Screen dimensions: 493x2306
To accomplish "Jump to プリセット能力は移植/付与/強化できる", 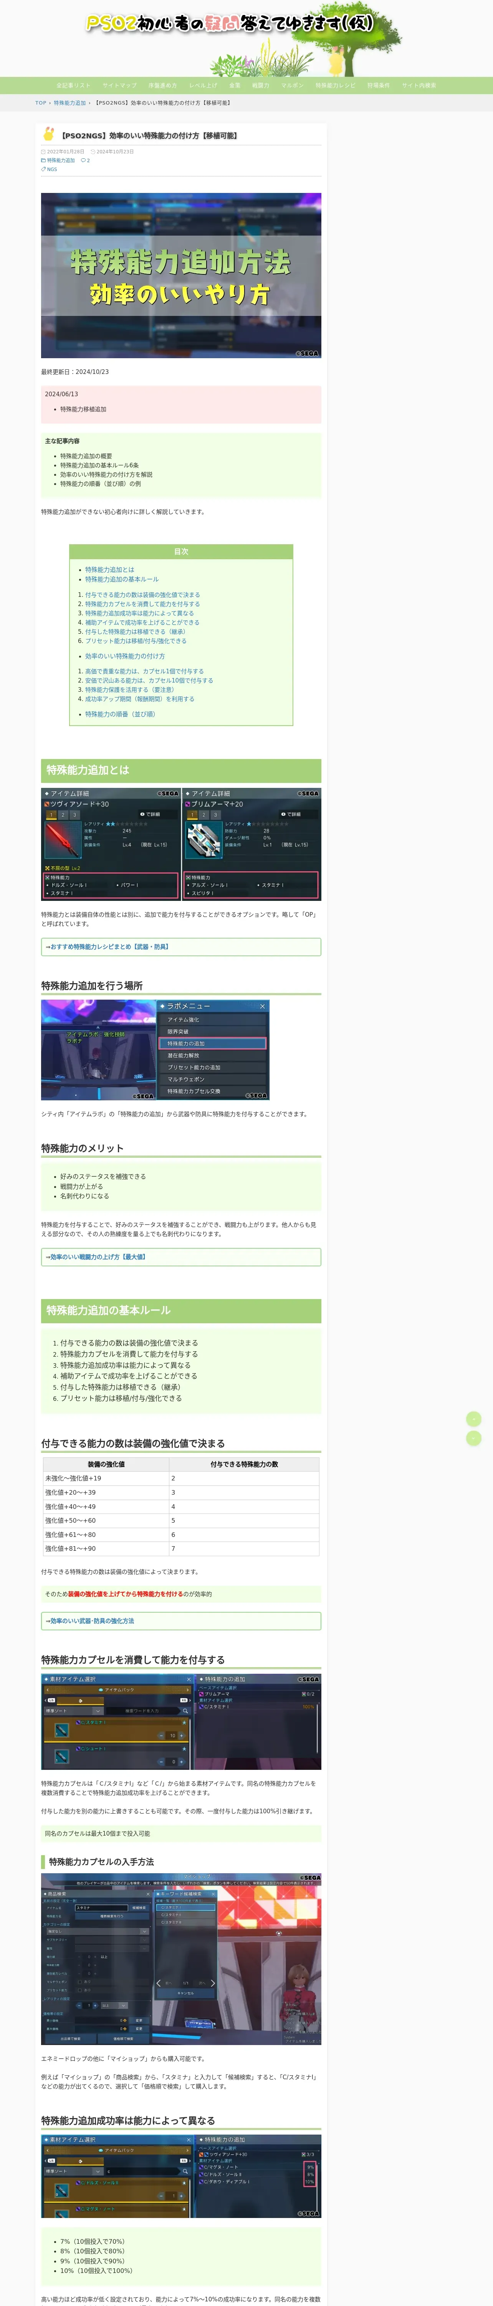I will click(136, 641).
